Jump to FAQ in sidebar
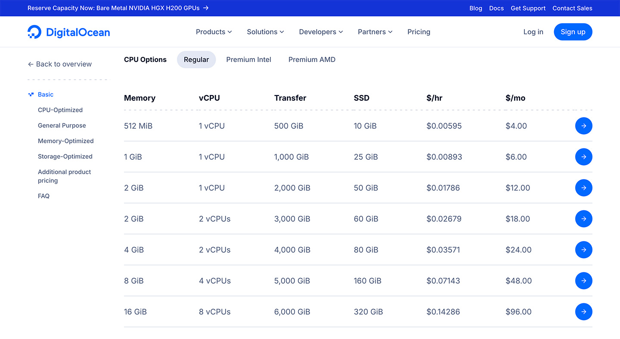620x339 pixels. (x=43, y=196)
